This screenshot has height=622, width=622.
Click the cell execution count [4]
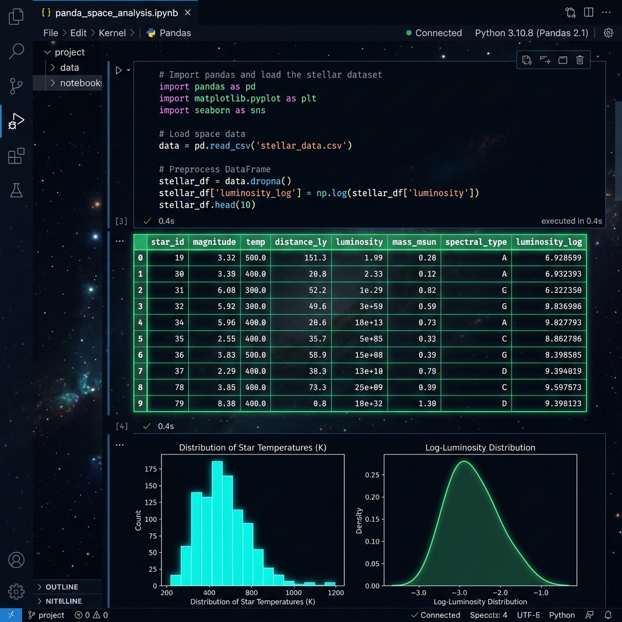pos(121,426)
